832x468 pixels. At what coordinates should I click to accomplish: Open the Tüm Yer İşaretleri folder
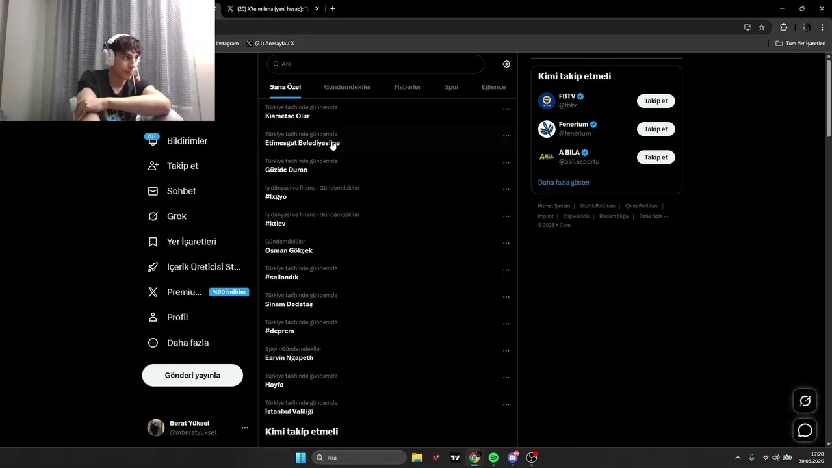(800, 44)
